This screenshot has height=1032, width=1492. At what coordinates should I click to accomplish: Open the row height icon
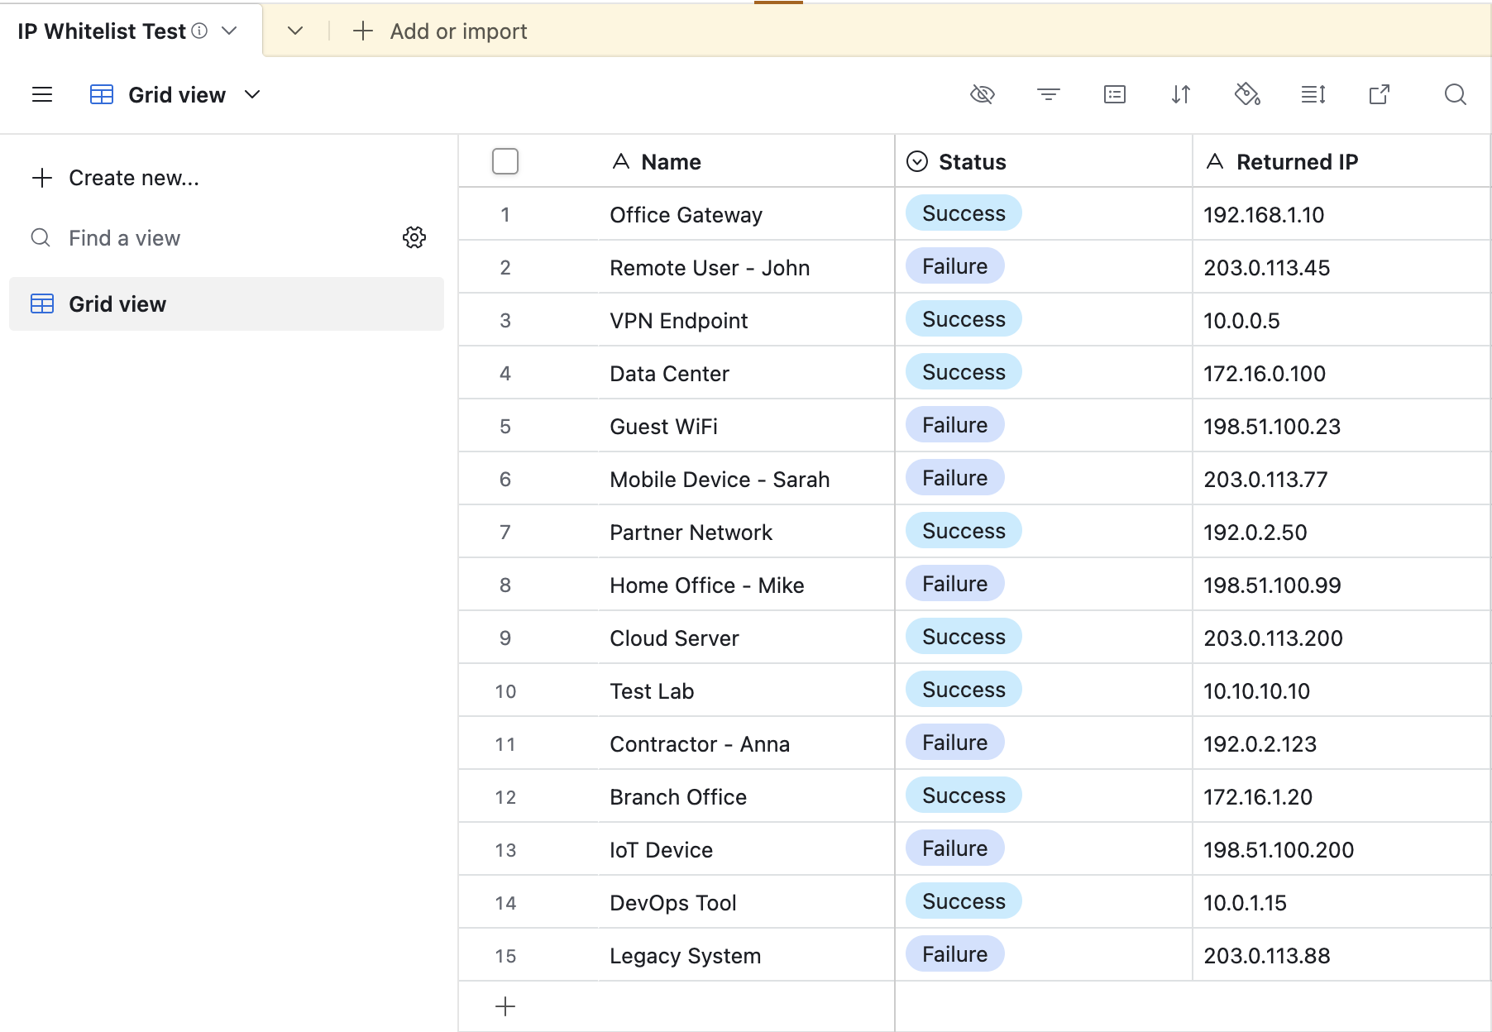pyautogui.click(x=1313, y=94)
